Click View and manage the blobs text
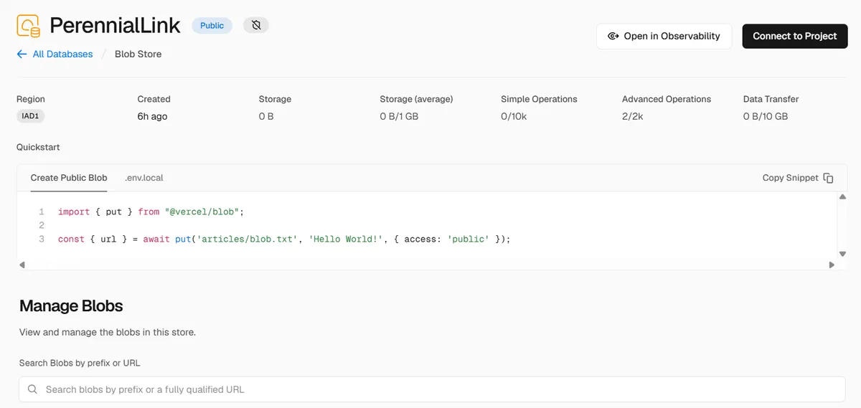861x408 pixels. pyautogui.click(x=108, y=332)
